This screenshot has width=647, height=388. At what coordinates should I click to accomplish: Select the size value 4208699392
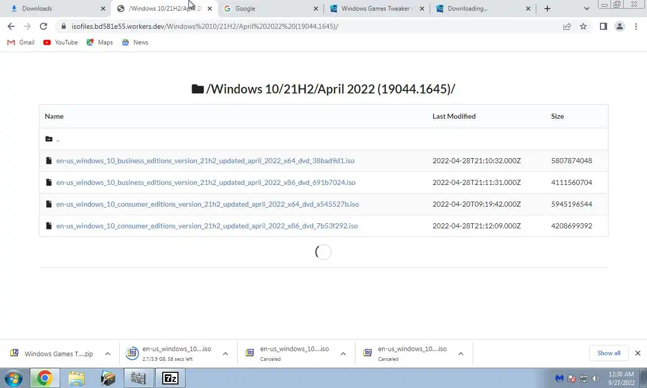pos(572,226)
